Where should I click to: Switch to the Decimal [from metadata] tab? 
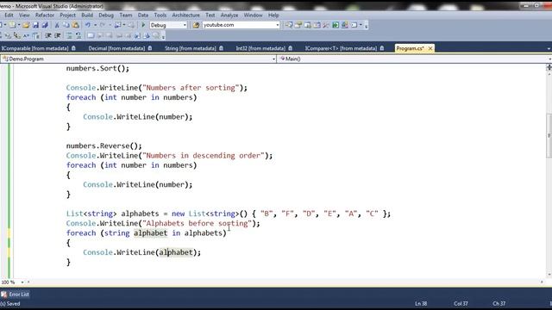click(120, 48)
